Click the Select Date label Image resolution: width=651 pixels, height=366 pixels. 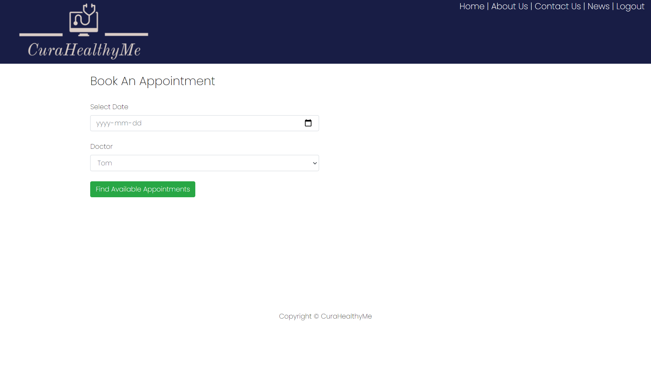pyautogui.click(x=109, y=107)
